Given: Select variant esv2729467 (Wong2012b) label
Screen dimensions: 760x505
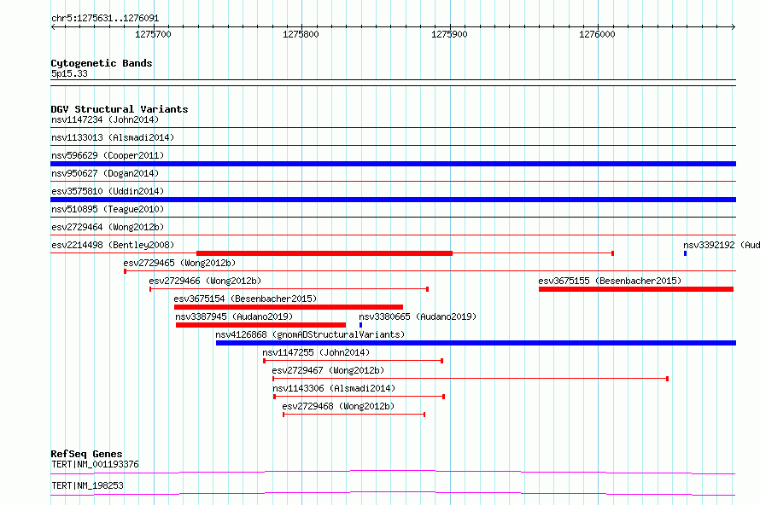Looking at the screenshot, I should click(328, 370).
